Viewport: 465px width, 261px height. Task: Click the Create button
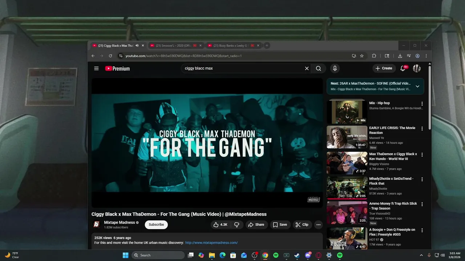click(384, 68)
